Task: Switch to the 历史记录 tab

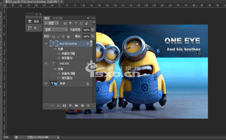Action: [57, 18]
